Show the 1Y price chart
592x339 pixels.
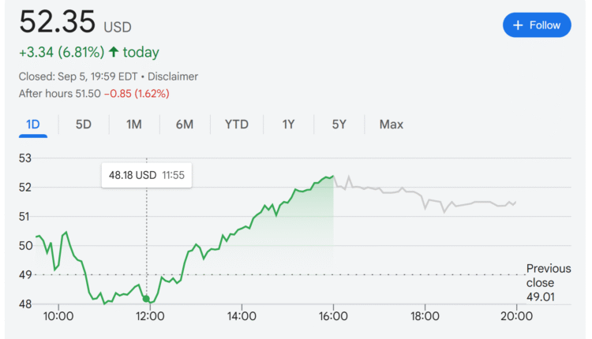288,125
